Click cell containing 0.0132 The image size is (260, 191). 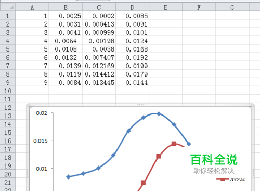(66, 57)
